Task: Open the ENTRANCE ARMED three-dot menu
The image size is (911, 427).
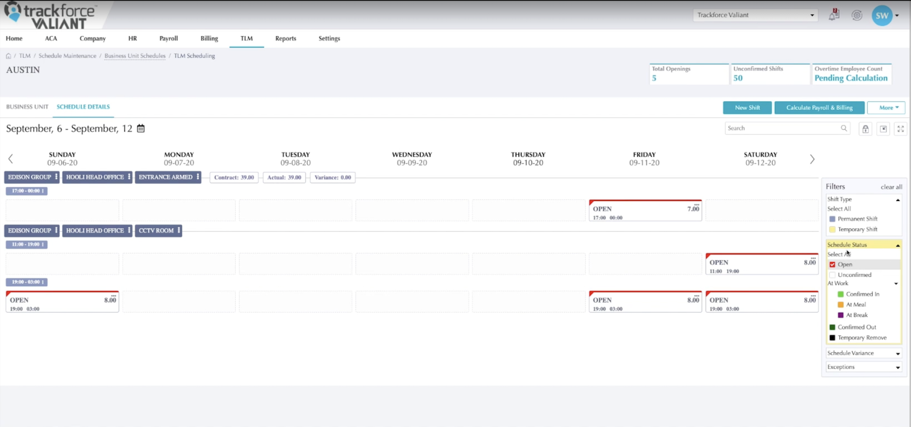Action: 198,177
